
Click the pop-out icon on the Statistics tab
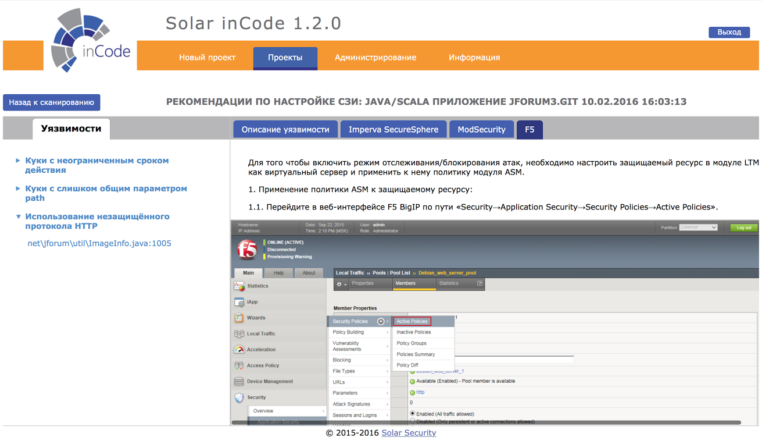[480, 283]
